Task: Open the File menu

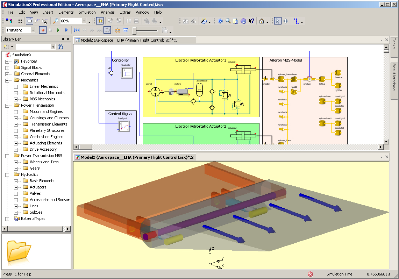Action: (x=10, y=12)
